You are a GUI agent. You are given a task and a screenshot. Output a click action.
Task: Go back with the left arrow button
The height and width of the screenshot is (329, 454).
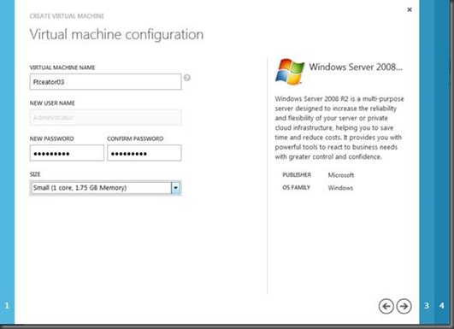[386, 306]
